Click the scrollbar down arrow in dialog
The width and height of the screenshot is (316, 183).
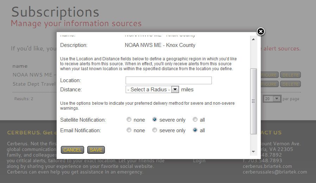click(253, 152)
